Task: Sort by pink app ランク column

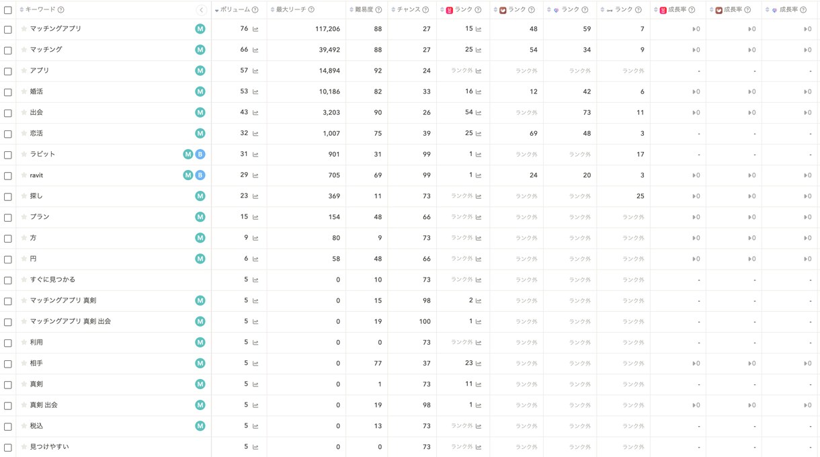Action: pyautogui.click(x=442, y=10)
